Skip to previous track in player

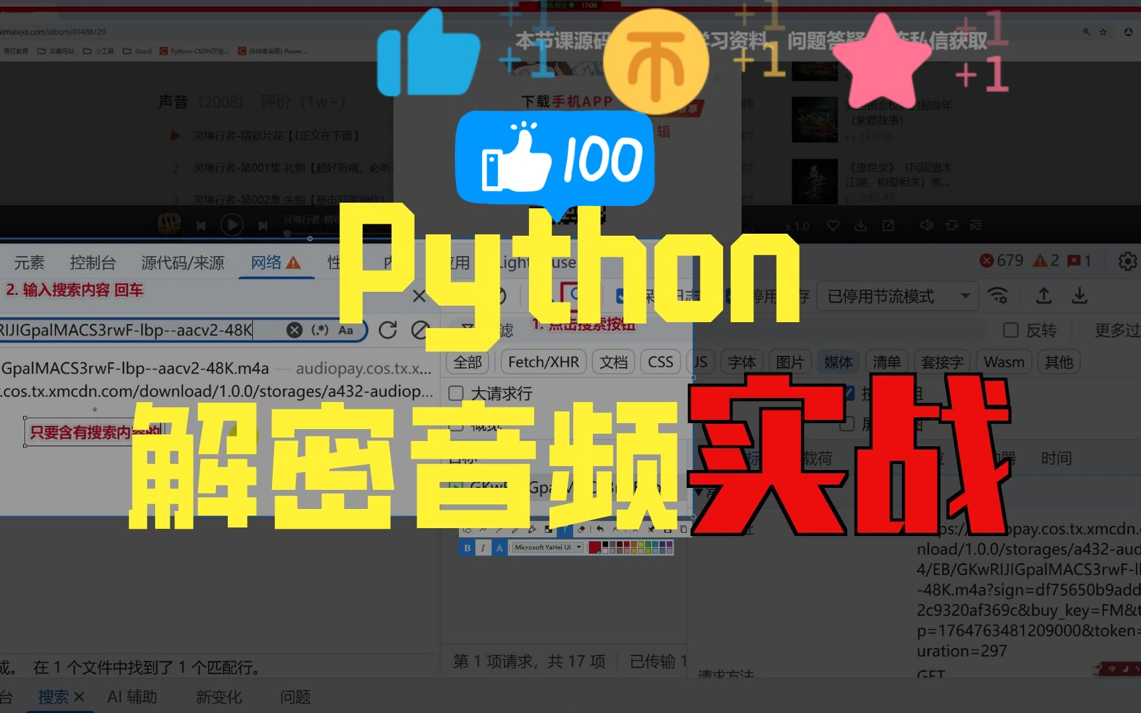tap(201, 226)
